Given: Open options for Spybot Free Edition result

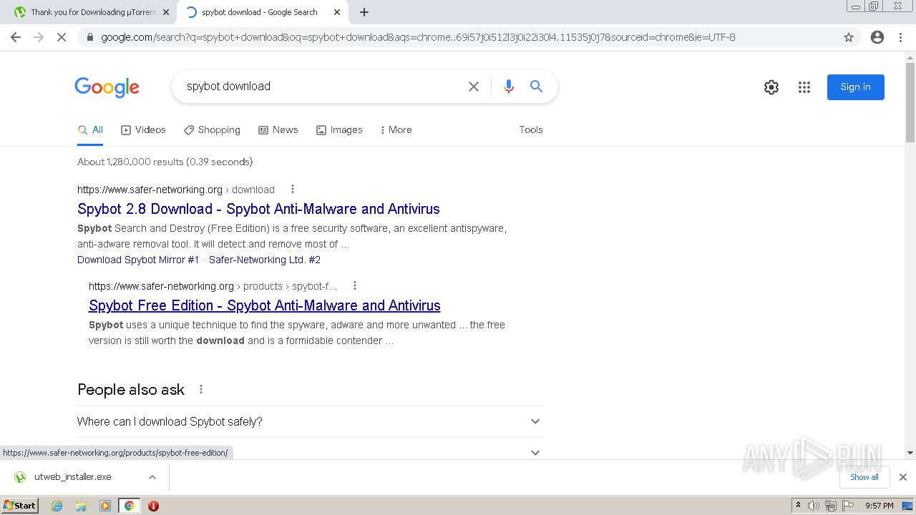Looking at the screenshot, I should point(354,285).
